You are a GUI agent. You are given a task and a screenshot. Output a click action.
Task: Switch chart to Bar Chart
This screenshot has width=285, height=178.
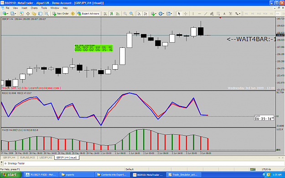[x=105, y=14]
